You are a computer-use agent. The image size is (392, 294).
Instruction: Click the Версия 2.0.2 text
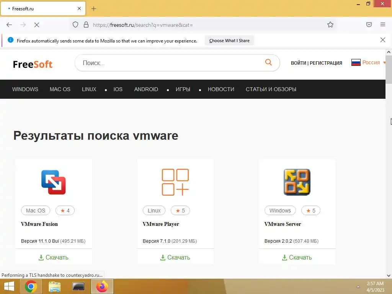pos(278,241)
